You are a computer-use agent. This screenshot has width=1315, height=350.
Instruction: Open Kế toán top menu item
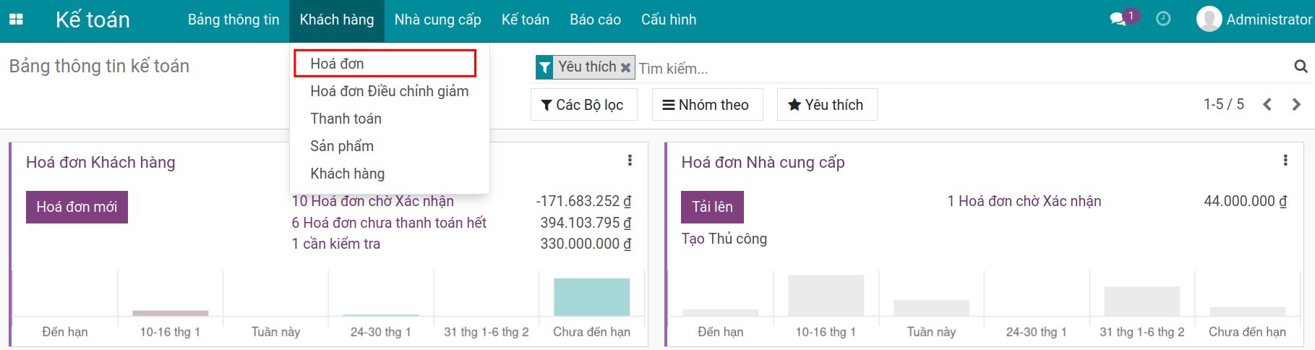pos(526,20)
